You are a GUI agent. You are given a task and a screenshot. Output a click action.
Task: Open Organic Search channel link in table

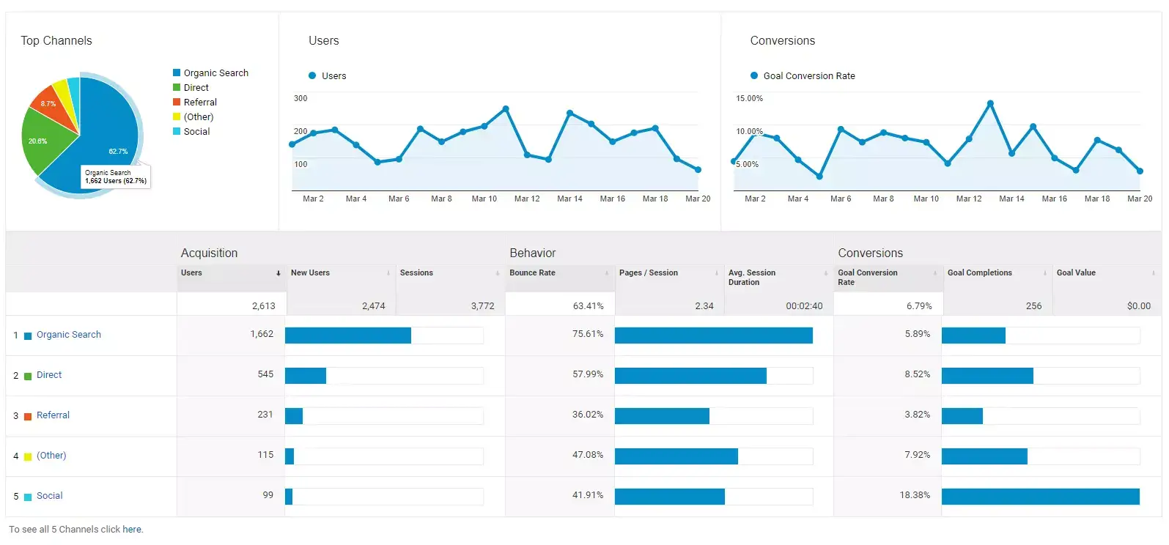coord(69,335)
